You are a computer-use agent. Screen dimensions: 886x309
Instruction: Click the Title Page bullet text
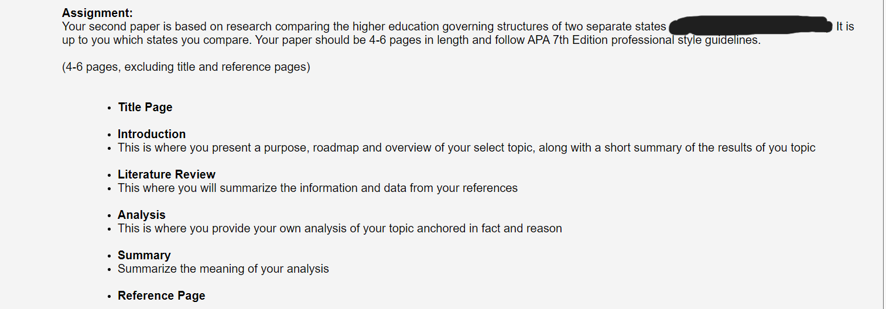click(145, 107)
